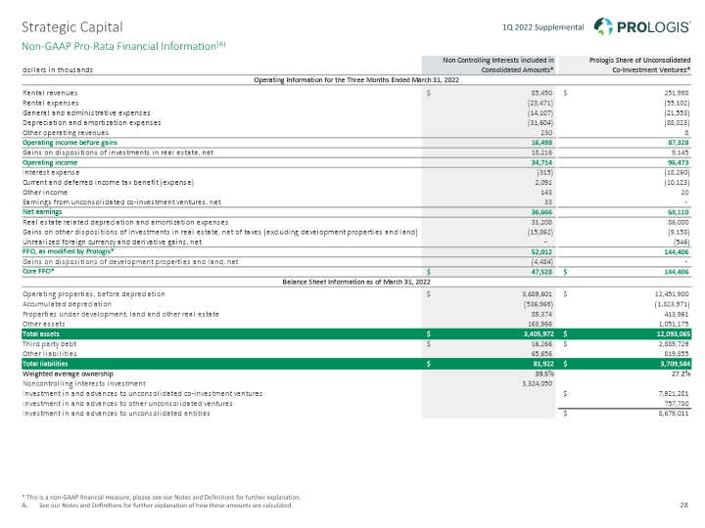705x528 pixels.
Task: Select FFO as modified value 52,012
Action: click(x=541, y=252)
